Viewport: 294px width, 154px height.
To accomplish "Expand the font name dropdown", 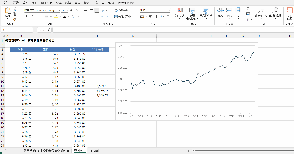I will [x=59, y=10].
